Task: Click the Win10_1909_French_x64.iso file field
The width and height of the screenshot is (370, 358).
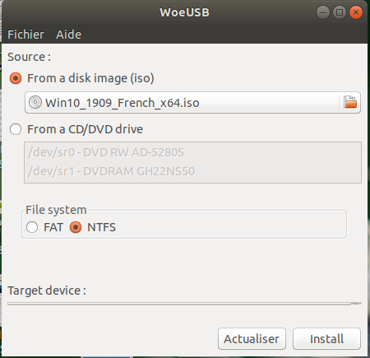Action: [192, 103]
